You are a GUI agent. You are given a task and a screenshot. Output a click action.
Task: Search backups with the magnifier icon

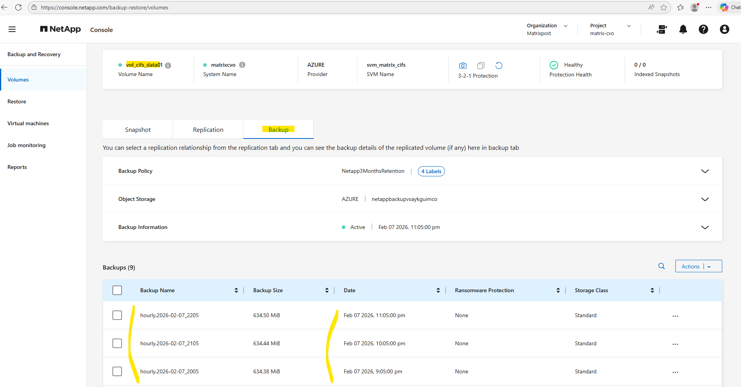pos(661,266)
